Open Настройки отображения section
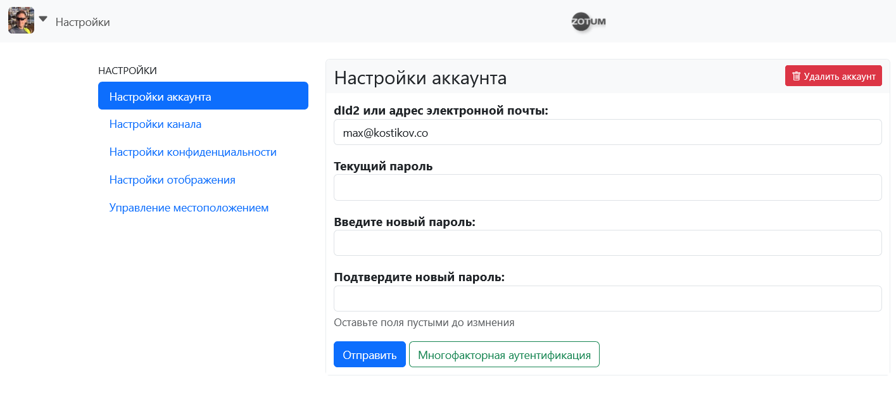Screen dimensions: 896x397 click(x=172, y=180)
